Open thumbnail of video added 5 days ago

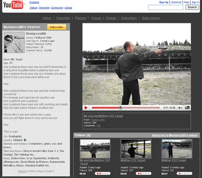pyautogui.click(x=95, y=149)
